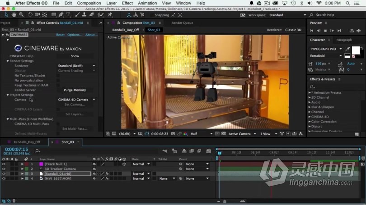The width and height of the screenshot is (366, 205).
Task: Click the Purge Memory button
Action: point(75,90)
